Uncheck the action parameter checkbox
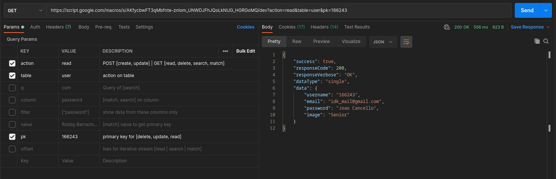The height and width of the screenshot is (179, 556). coord(12,63)
